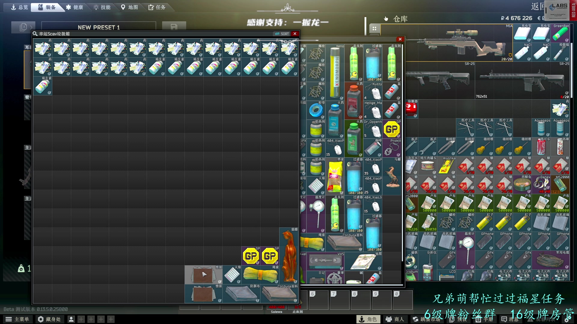
Task: Select the LCD screen item in stash
Action: coord(447,275)
